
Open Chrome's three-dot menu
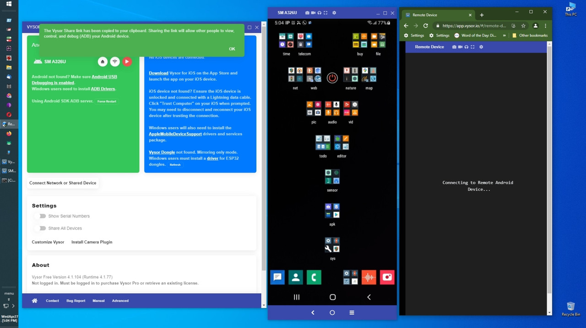(x=545, y=26)
